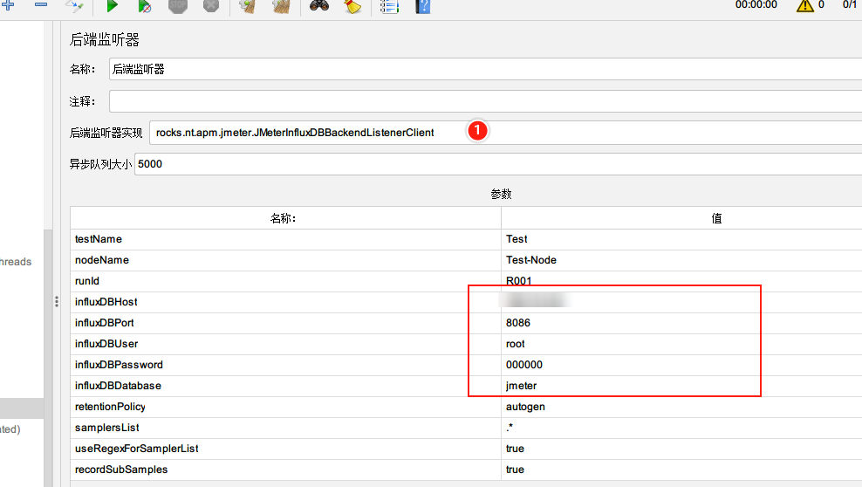862x487 pixels.
Task: Click the 名称 name input field
Action: tap(485, 69)
